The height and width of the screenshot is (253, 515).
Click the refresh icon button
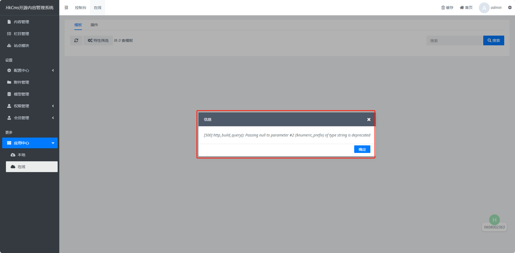[x=76, y=40]
